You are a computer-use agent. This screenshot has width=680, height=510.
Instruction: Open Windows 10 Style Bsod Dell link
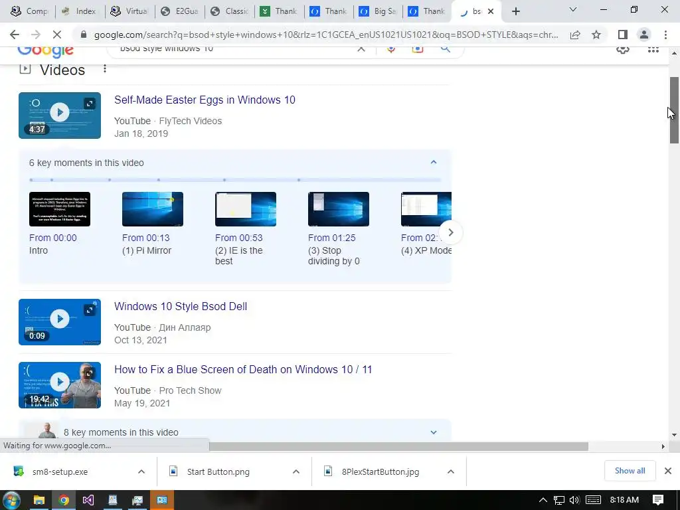click(x=181, y=306)
